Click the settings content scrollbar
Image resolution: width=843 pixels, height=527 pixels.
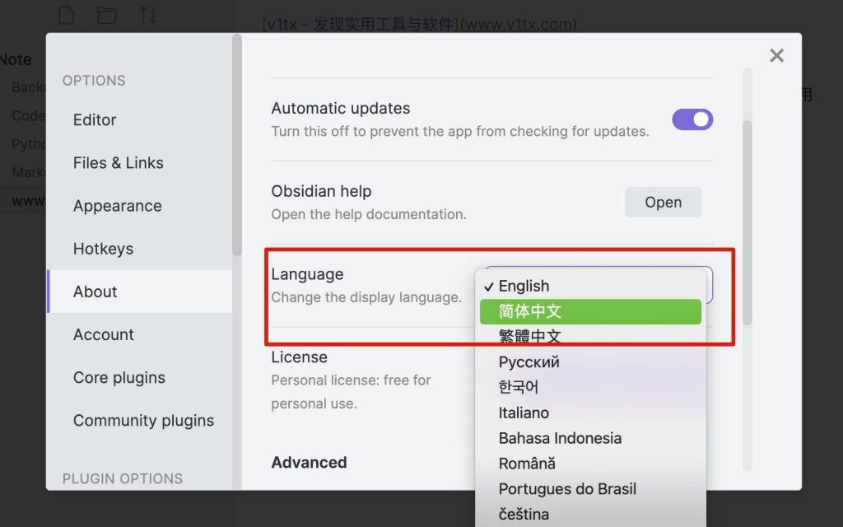748,223
